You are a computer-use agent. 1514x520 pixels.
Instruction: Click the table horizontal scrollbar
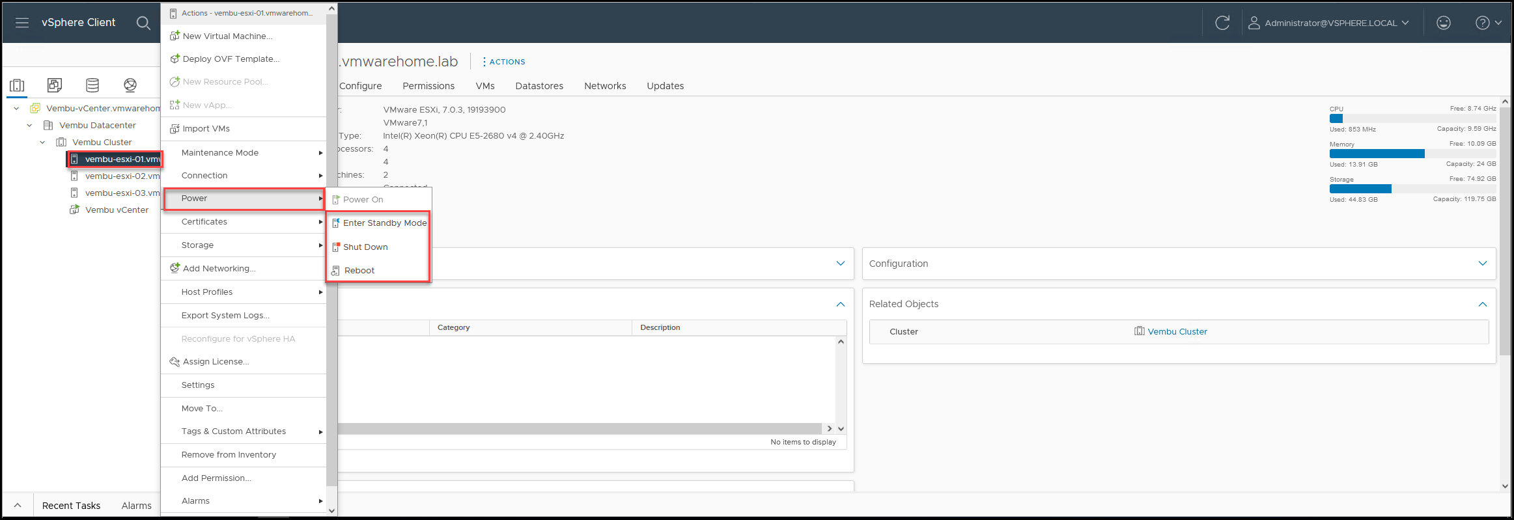[580, 428]
